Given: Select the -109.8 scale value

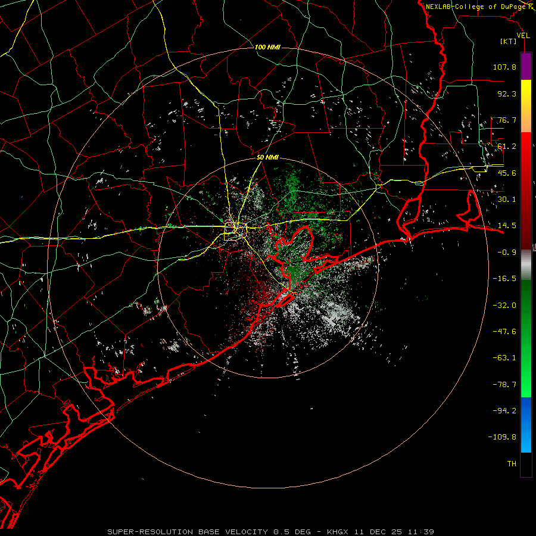Looking at the screenshot, I should click(x=502, y=437).
